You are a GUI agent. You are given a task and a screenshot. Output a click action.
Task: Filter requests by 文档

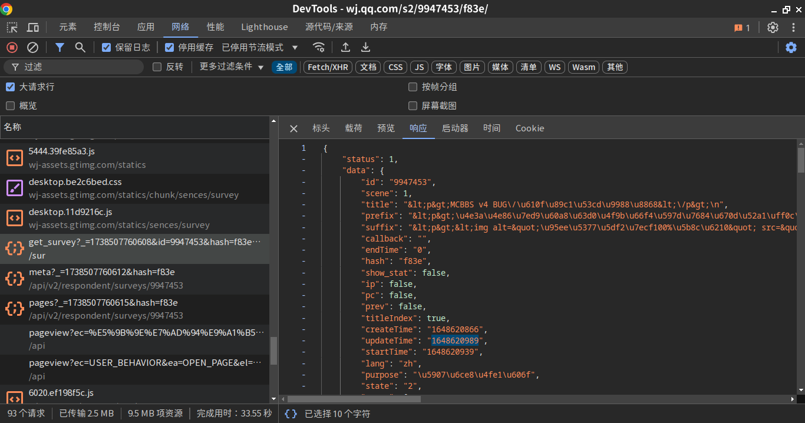pyautogui.click(x=368, y=67)
